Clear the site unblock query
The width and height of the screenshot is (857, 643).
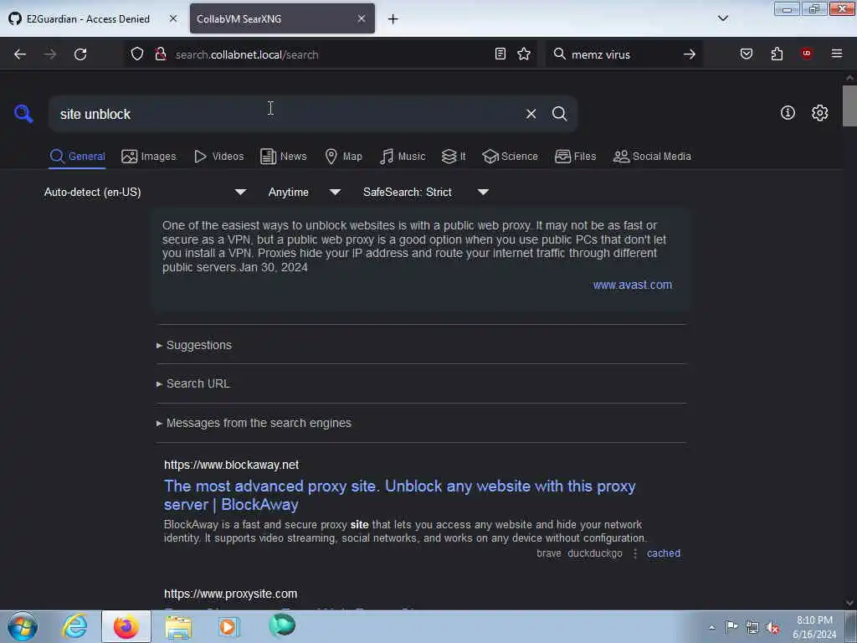[x=531, y=114]
